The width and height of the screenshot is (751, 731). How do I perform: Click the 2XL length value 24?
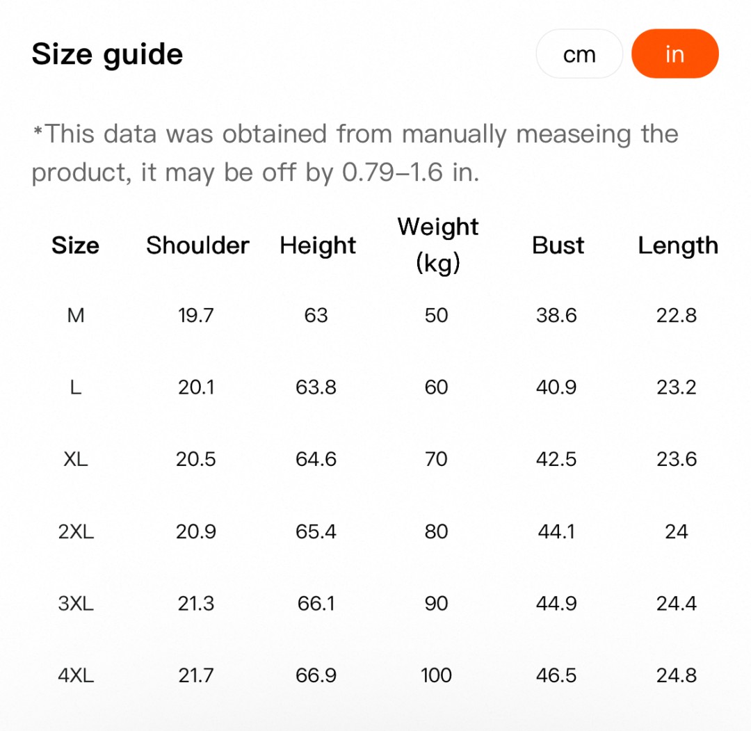(676, 532)
